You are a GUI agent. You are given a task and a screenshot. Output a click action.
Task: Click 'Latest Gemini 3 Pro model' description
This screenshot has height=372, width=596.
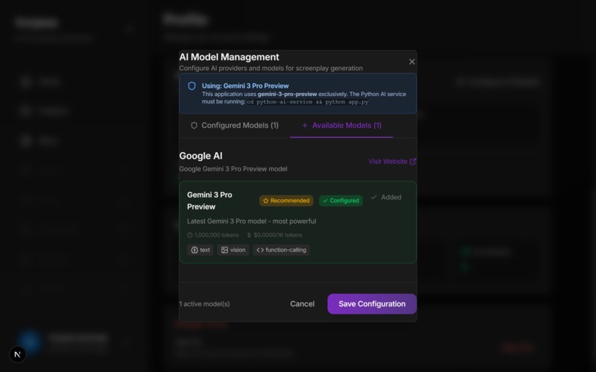251,221
